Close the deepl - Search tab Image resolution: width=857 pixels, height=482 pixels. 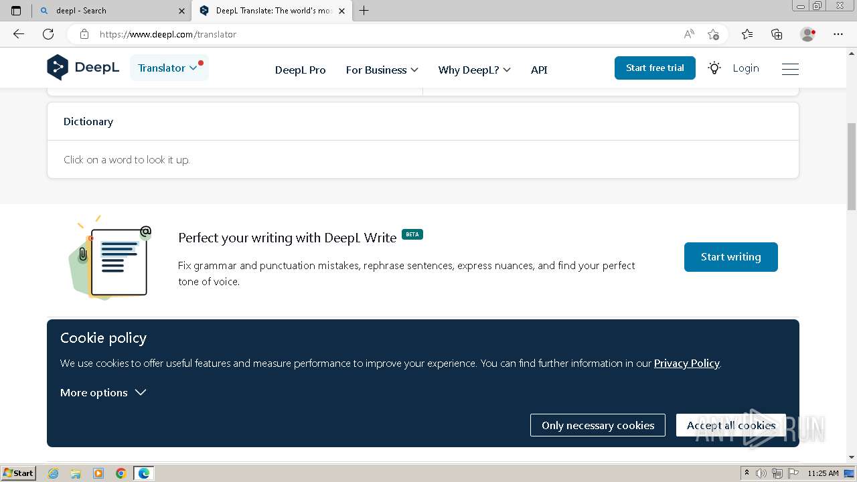181,11
